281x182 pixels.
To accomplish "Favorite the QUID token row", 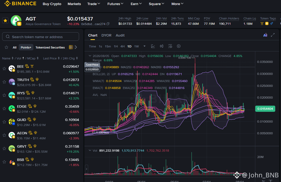I will coord(4,122).
